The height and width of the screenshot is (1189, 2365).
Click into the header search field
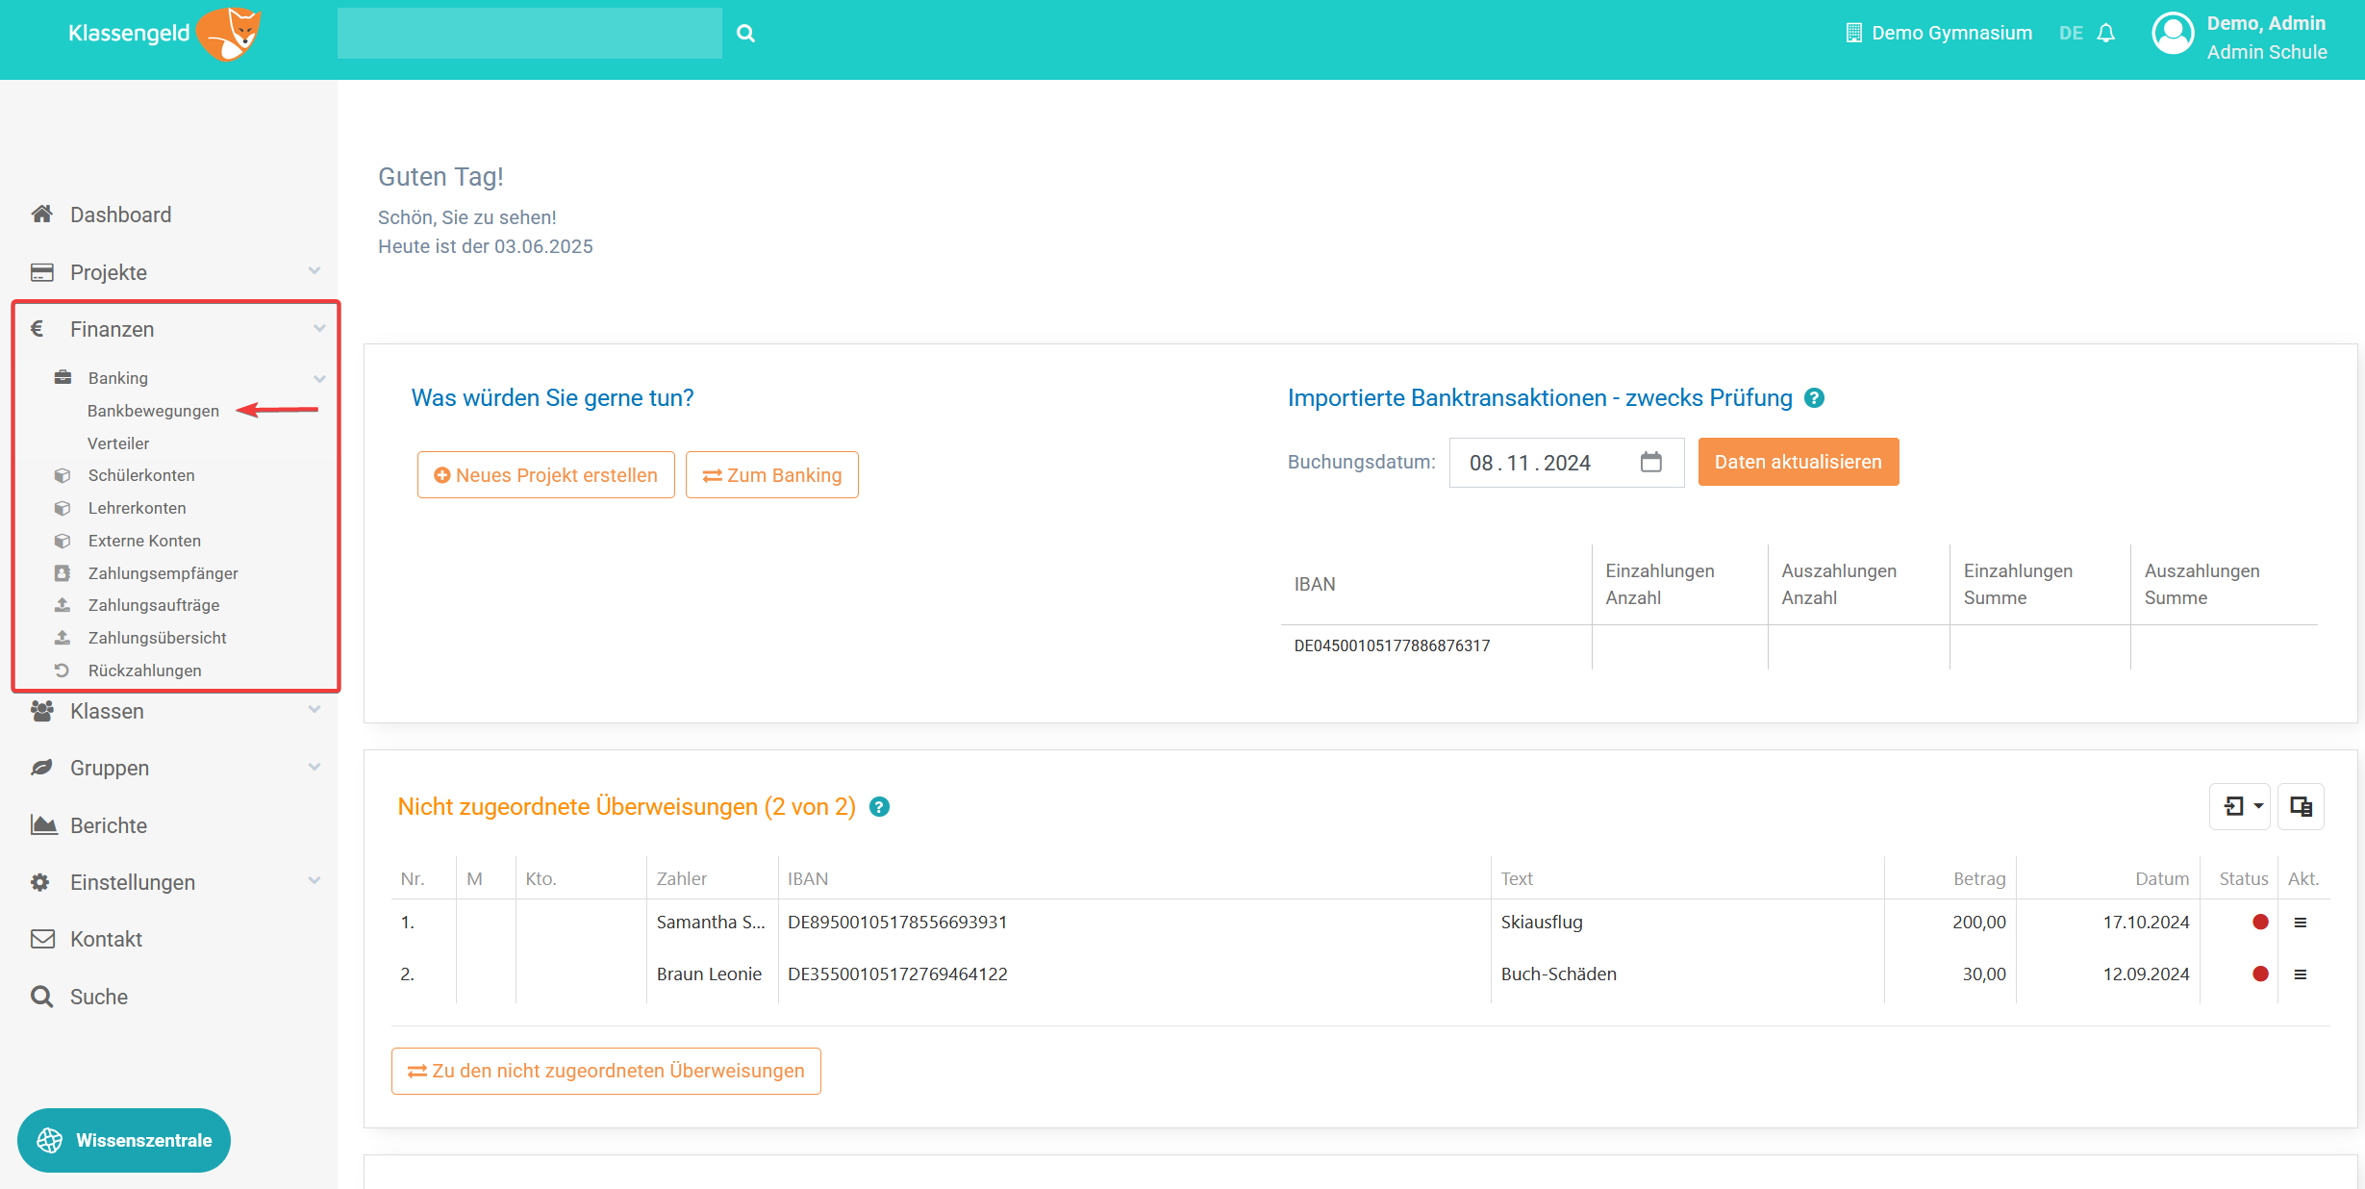(x=530, y=34)
